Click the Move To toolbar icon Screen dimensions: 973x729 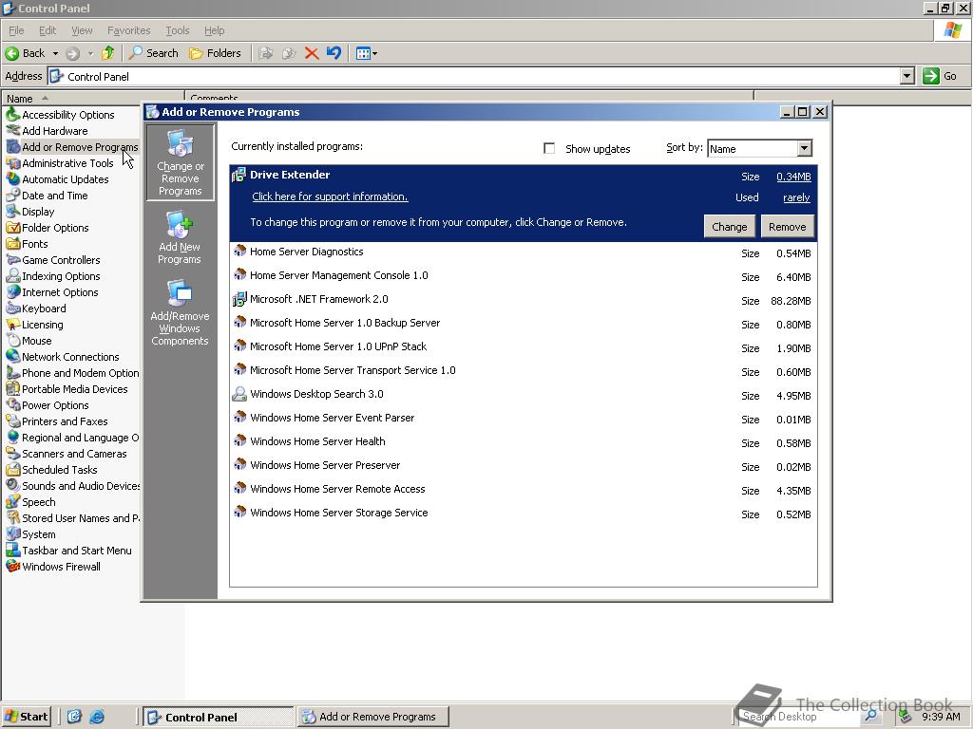[x=266, y=53]
